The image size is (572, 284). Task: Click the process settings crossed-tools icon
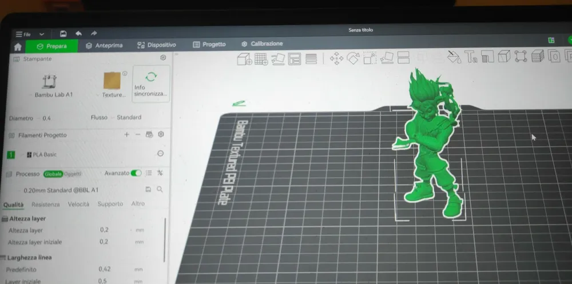(x=160, y=173)
